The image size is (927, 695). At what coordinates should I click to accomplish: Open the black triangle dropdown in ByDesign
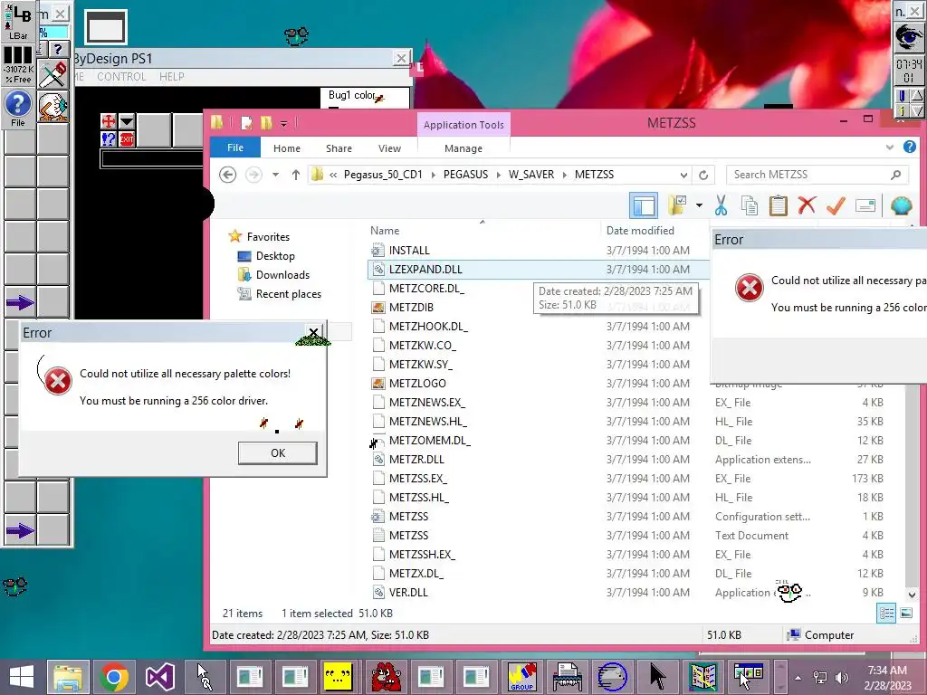tap(127, 121)
